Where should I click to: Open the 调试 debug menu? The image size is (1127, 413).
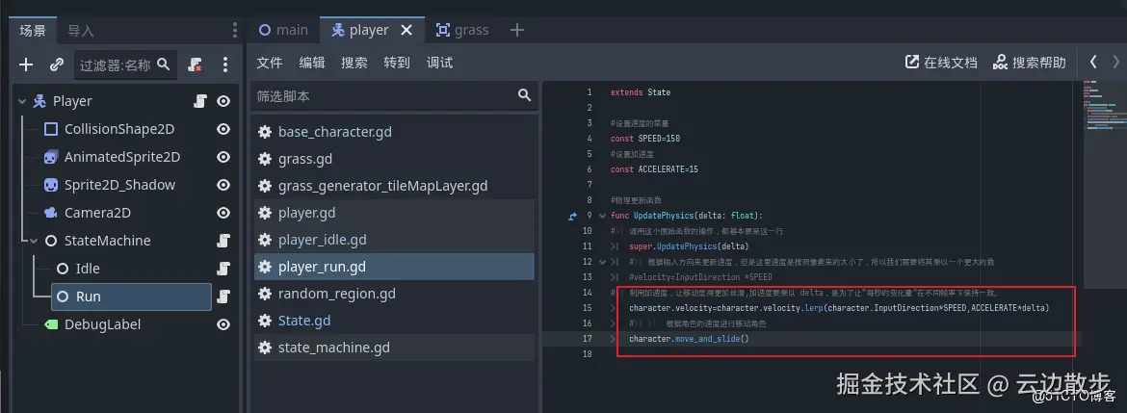pos(439,63)
